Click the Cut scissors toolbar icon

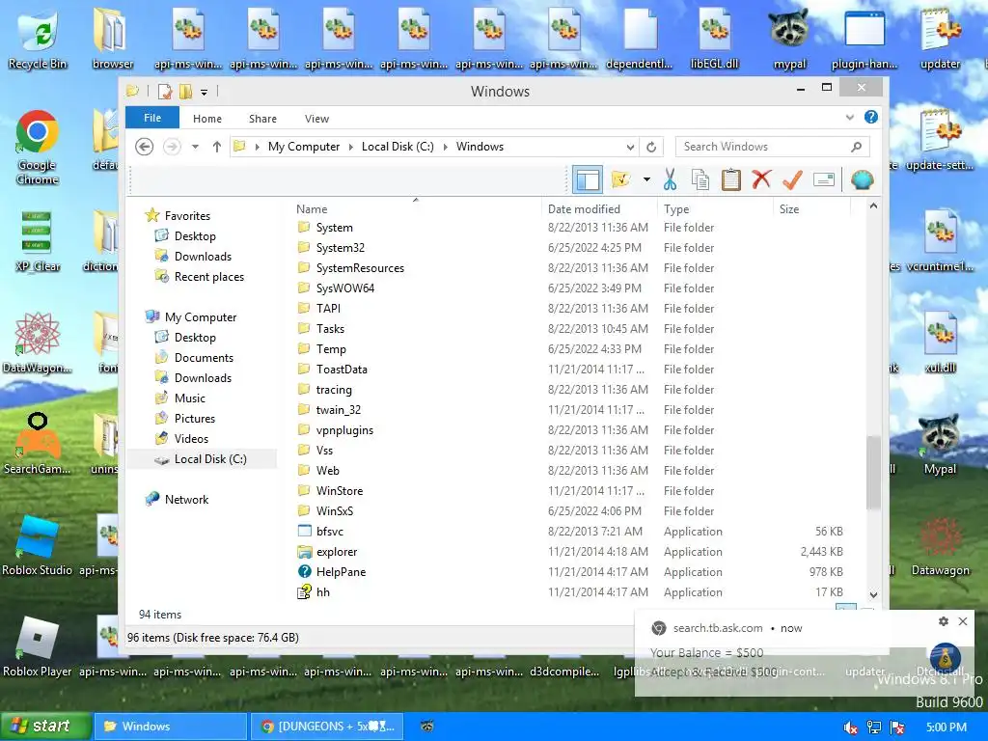click(670, 179)
